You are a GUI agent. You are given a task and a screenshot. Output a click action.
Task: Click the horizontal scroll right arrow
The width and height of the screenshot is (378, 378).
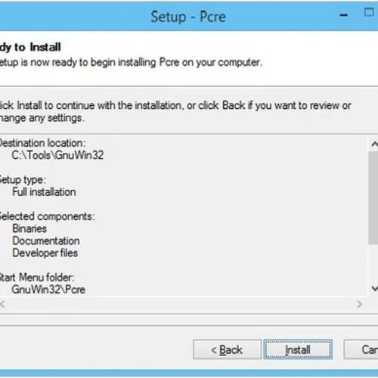(360, 304)
